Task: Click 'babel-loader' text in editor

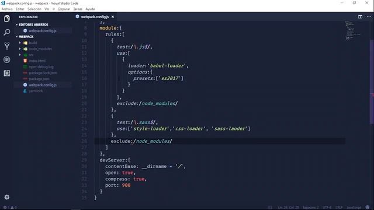Action: [167, 66]
